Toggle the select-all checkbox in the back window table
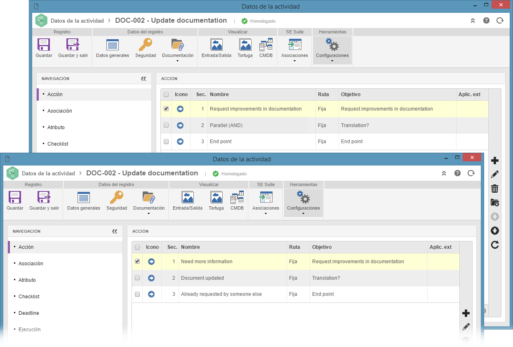This screenshot has height=347, width=513. [x=166, y=94]
